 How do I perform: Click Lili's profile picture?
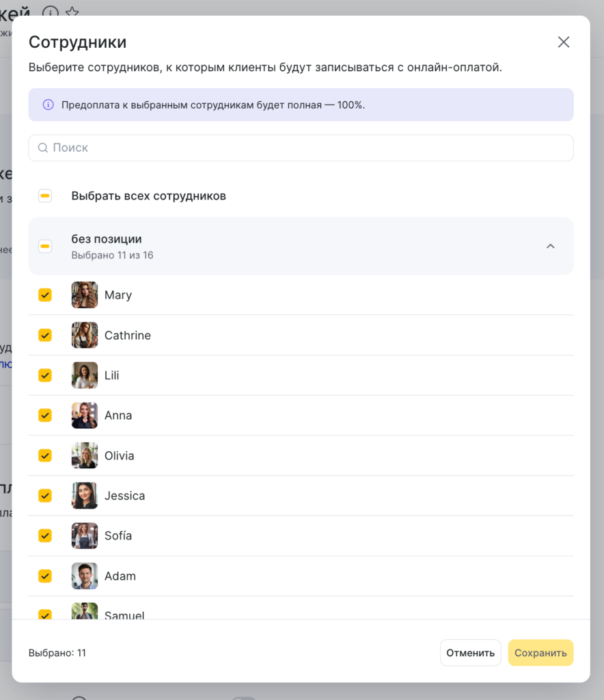pos(85,375)
